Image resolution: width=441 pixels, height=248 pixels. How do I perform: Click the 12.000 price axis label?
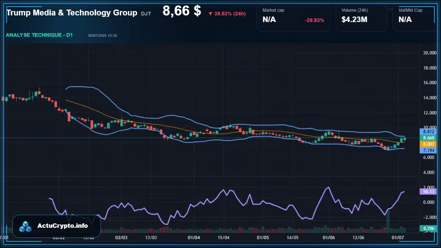tap(430, 112)
